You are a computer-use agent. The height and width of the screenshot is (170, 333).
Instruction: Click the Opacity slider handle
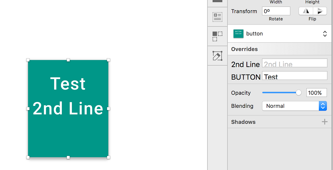point(299,93)
